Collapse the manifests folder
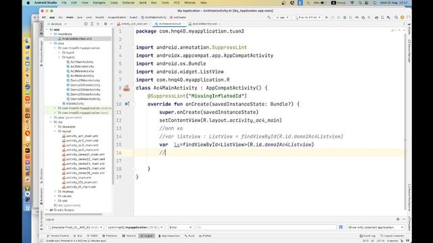433x243 pixels. (x=51, y=34)
